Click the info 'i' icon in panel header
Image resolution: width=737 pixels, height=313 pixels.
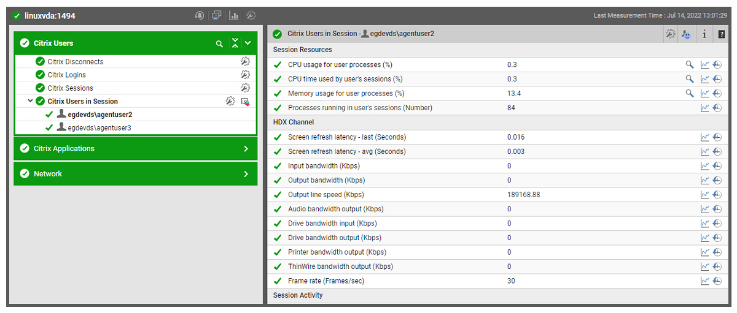704,34
